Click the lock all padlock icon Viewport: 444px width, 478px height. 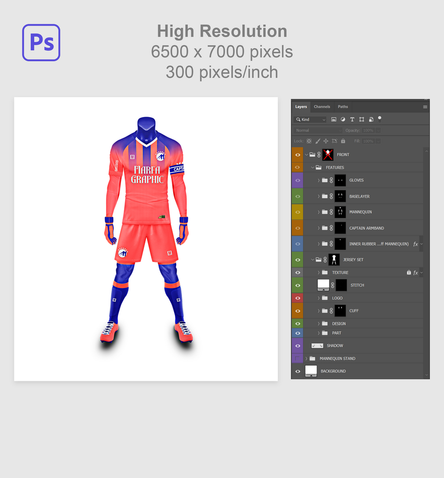pos(343,141)
